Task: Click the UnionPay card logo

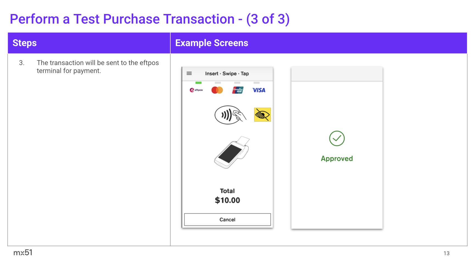Action: [x=238, y=90]
